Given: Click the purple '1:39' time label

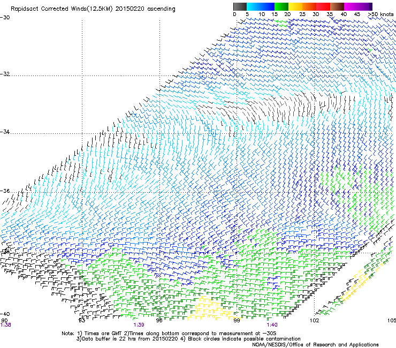Looking at the screenshot, I should [x=139, y=325].
